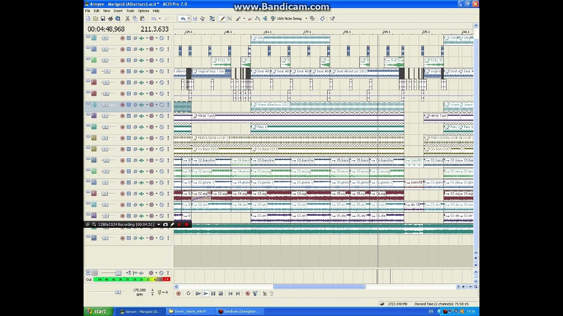
Task: Stop Bandicam recording with the red square button
Action: pos(186,224)
